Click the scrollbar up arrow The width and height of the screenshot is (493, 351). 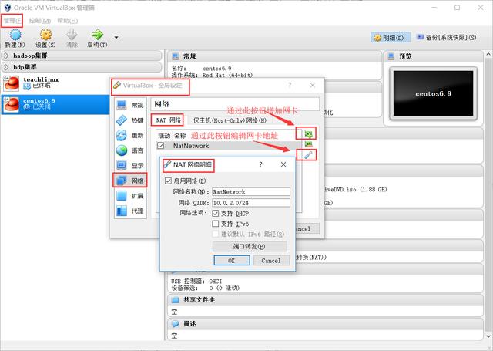tap(488, 55)
